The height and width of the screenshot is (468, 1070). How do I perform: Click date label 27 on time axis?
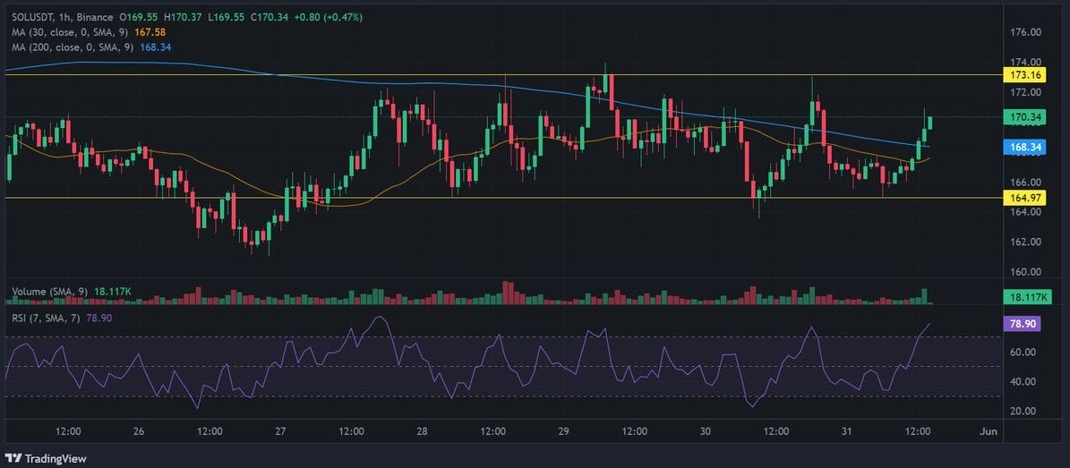[x=280, y=431]
